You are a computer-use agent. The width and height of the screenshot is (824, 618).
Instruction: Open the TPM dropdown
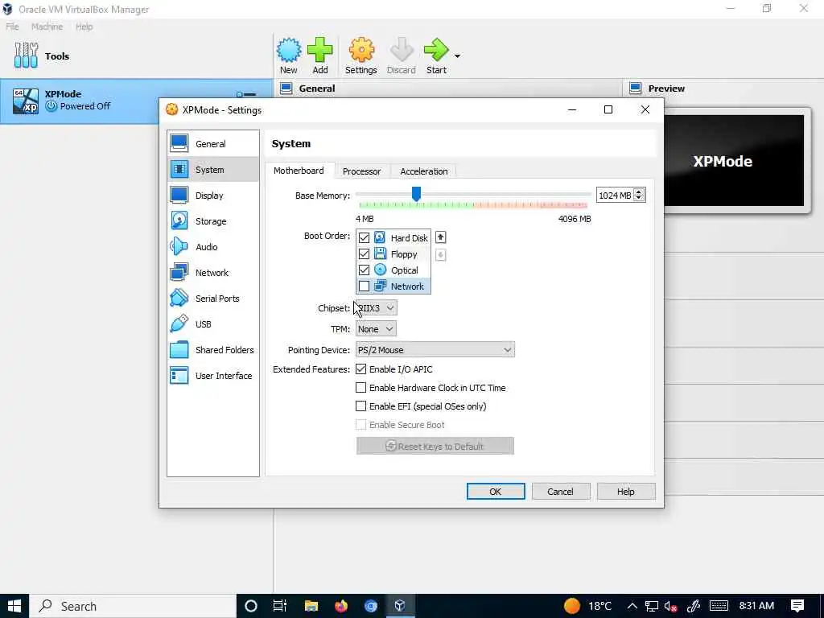coord(376,329)
